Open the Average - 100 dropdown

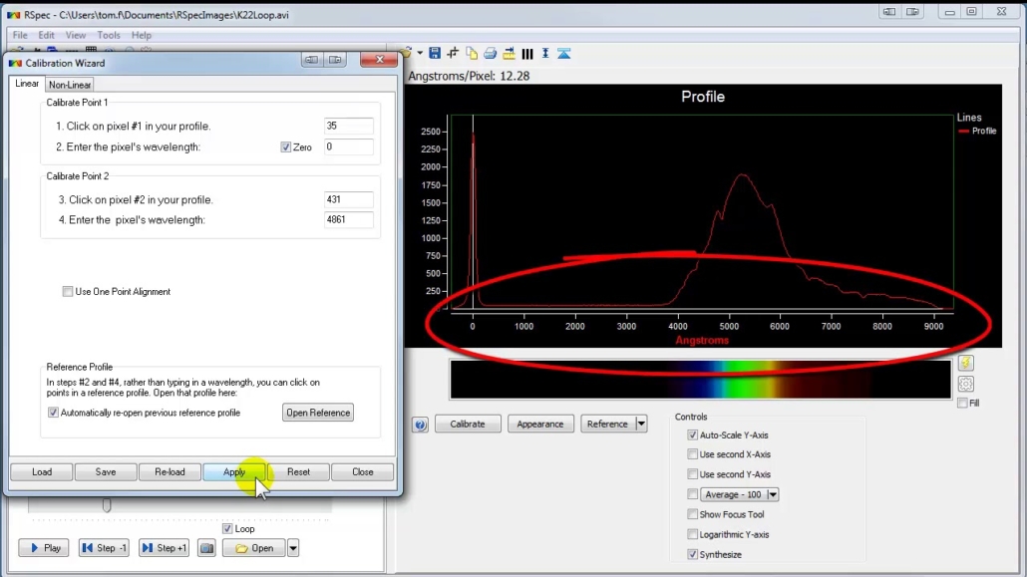pos(772,494)
